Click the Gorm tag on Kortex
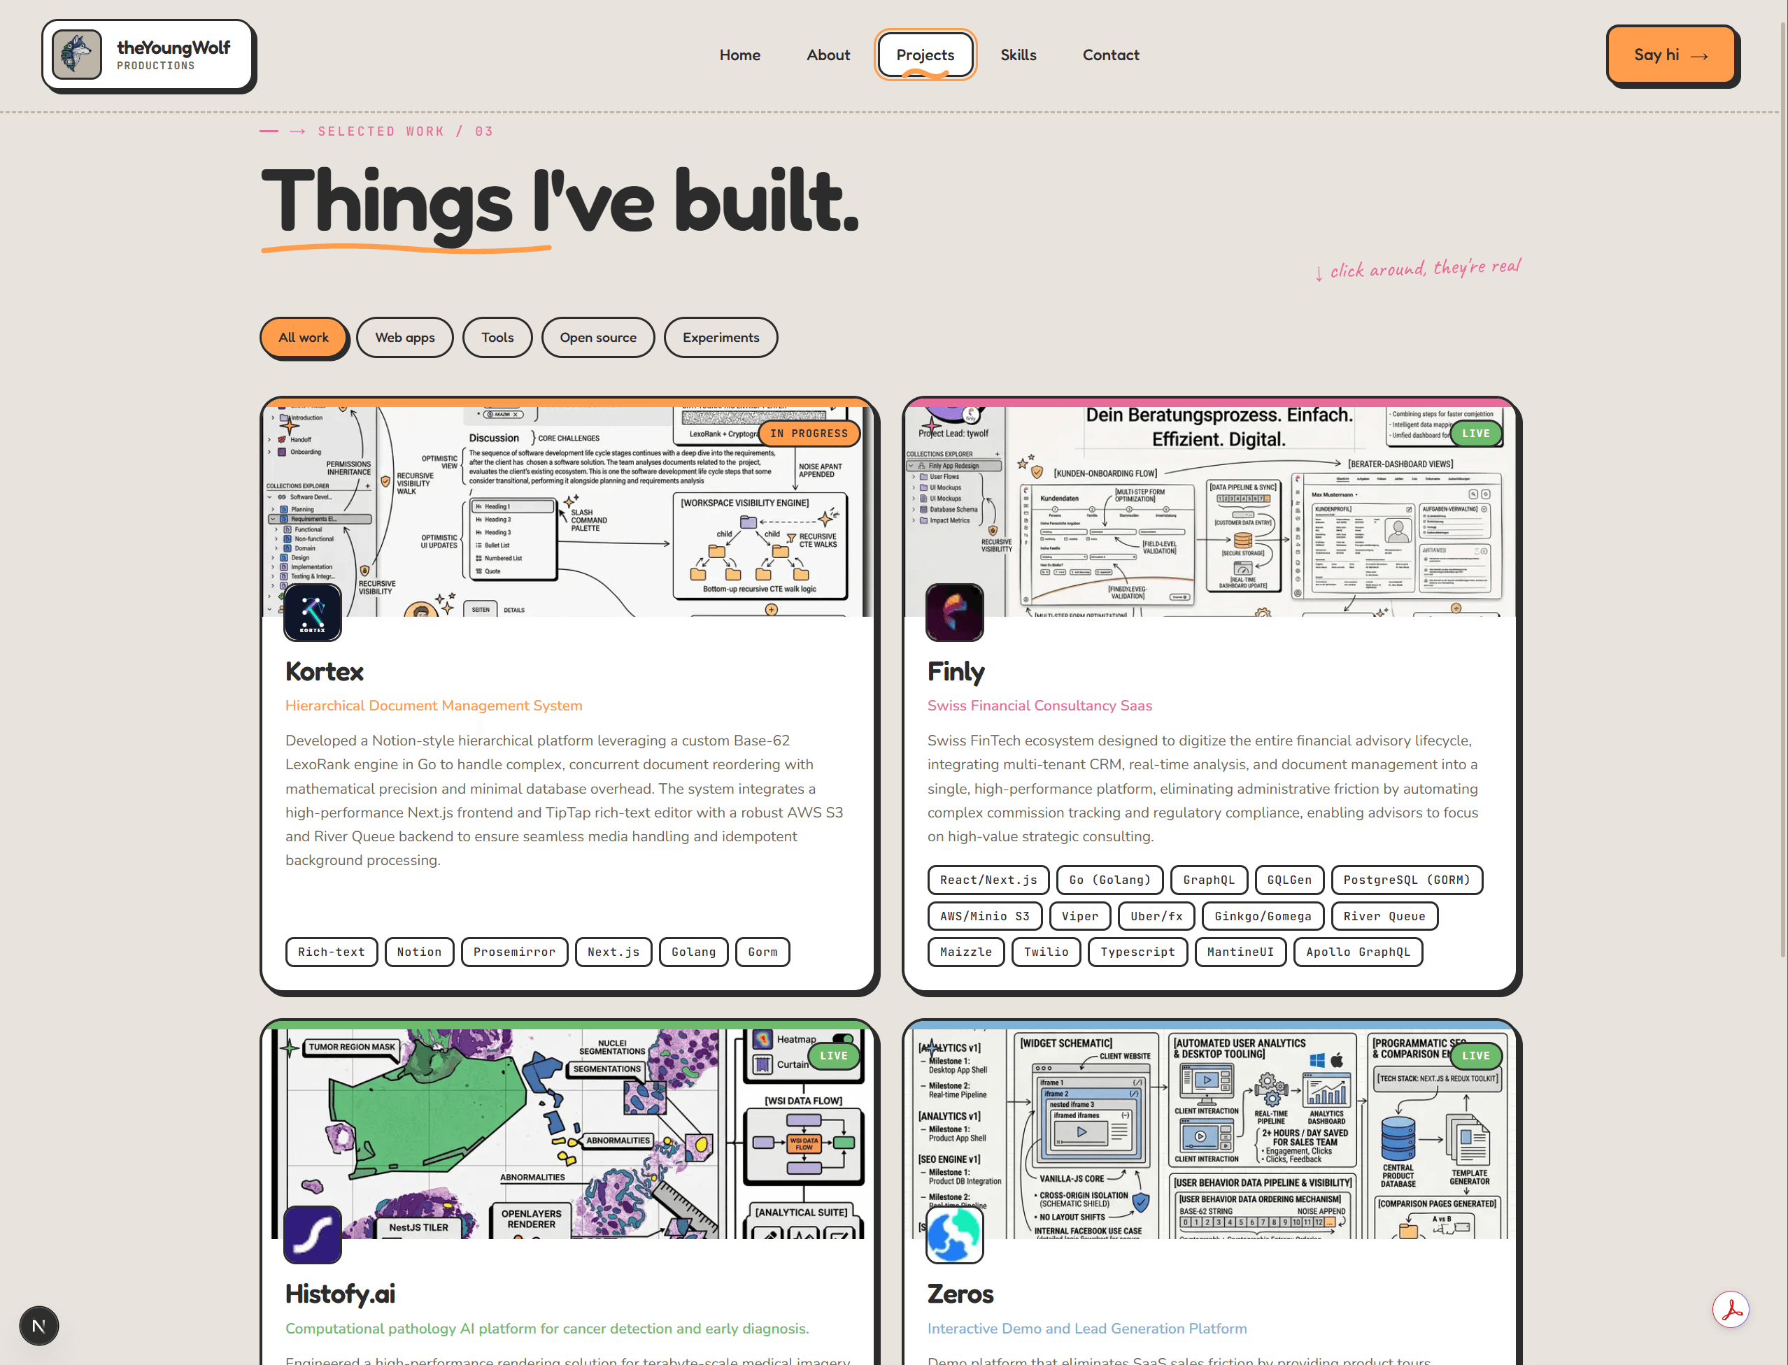 coord(762,952)
